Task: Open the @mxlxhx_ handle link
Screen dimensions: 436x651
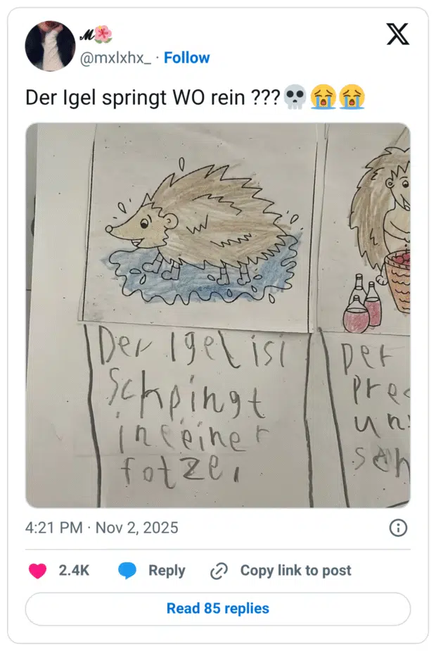Action: [x=116, y=58]
